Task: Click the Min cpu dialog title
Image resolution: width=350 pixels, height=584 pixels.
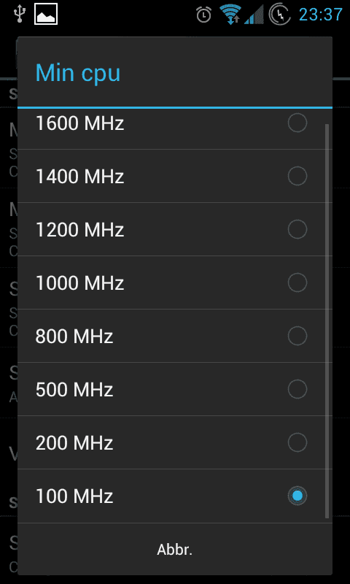Action: [78, 73]
